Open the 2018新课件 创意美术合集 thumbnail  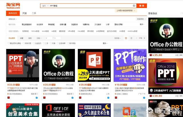click(23, 110)
